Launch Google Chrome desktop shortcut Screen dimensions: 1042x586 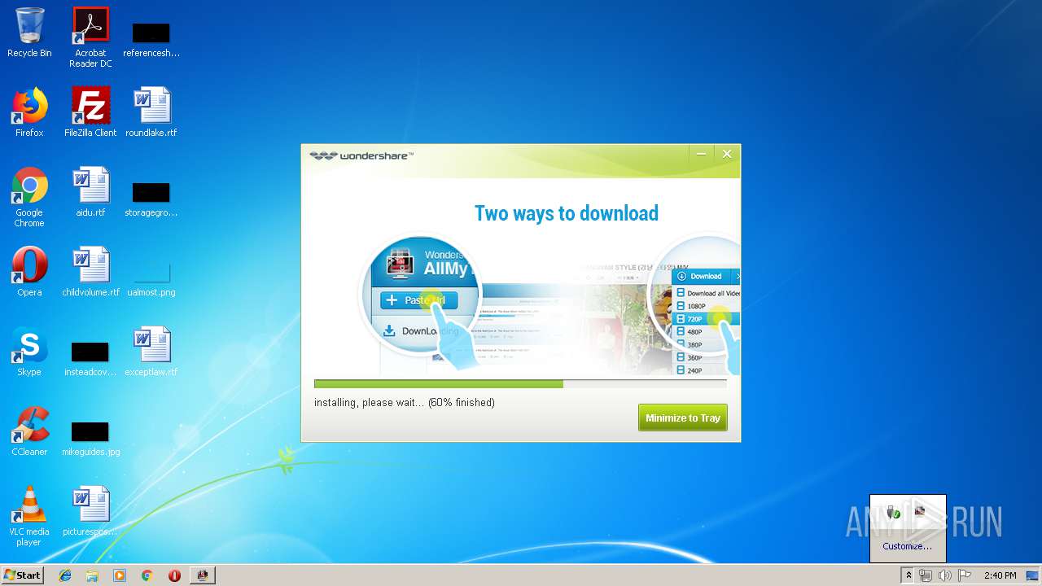pyautogui.click(x=29, y=197)
